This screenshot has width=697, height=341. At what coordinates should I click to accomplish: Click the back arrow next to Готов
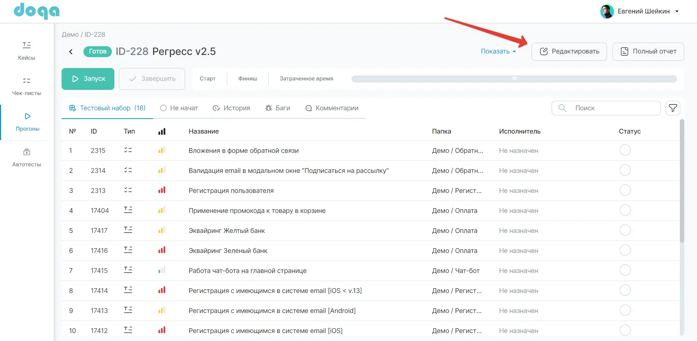pos(71,52)
